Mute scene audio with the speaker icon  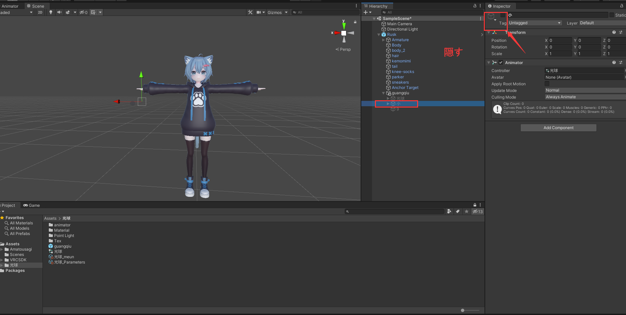click(x=59, y=12)
